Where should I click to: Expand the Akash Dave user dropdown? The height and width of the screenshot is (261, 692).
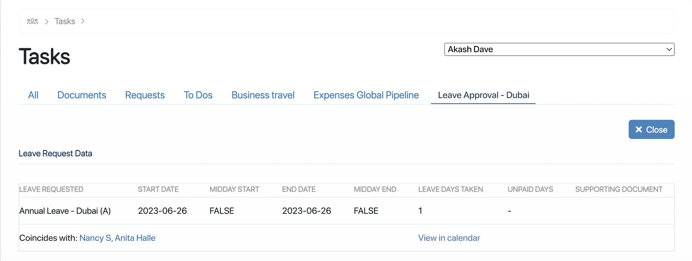[x=559, y=49]
